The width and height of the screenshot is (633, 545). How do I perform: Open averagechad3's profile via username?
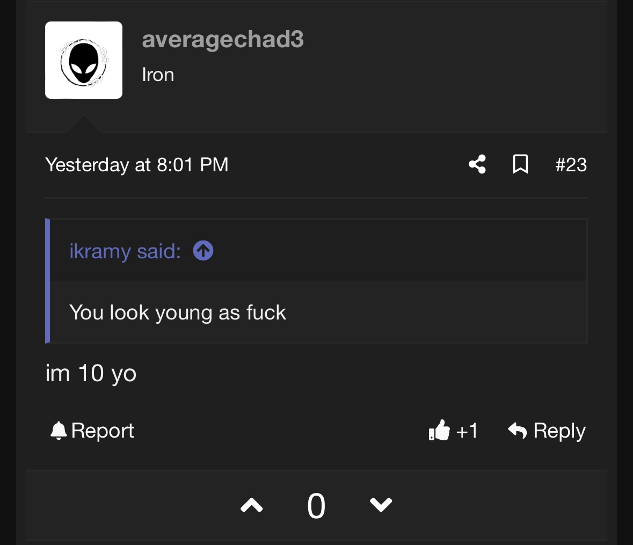point(223,39)
